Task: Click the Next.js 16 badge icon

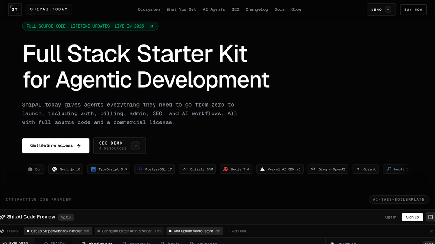Action: click(54, 169)
